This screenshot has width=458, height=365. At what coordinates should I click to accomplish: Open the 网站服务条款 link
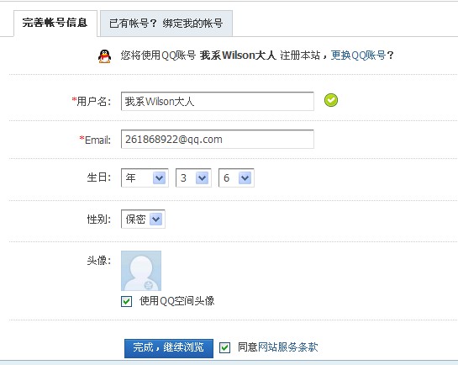tap(287, 347)
